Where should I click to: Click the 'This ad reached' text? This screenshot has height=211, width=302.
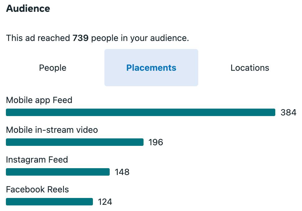coord(38,38)
